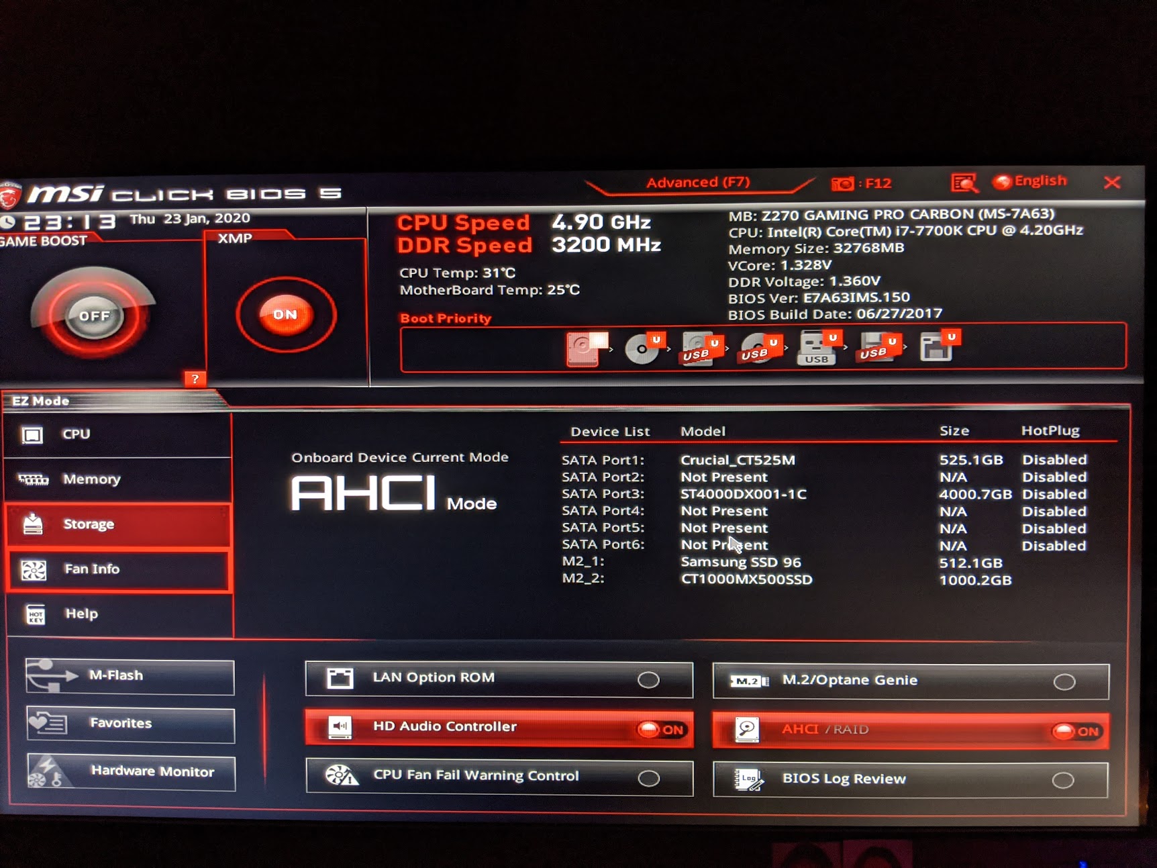Image resolution: width=1157 pixels, height=868 pixels.
Task: Open Hardware Monitor
Action: point(130,773)
